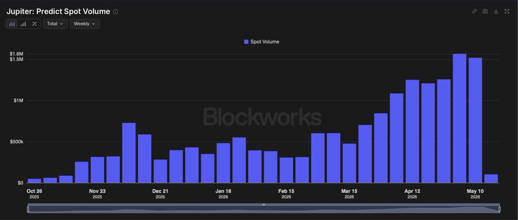
Task: Switch to stacked bar chart view icon
Action: pos(23,24)
